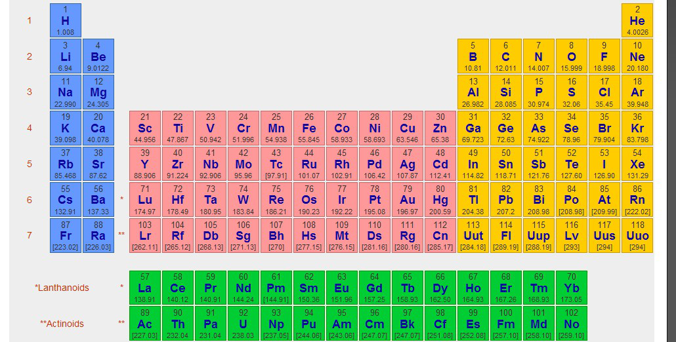Click the Gold (Au) element cell
The width and height of the screenshot is (676, 342).
[x=408, y=200]
